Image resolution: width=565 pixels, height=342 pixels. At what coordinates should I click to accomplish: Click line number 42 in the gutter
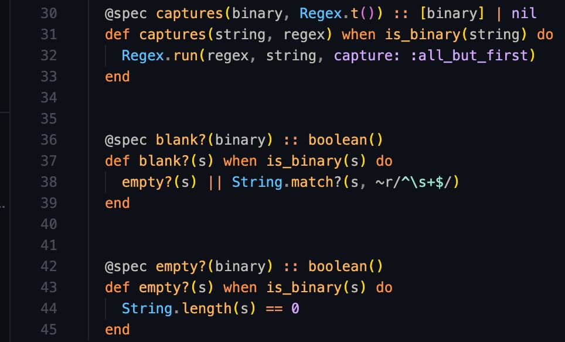click(x=49, y=266)
